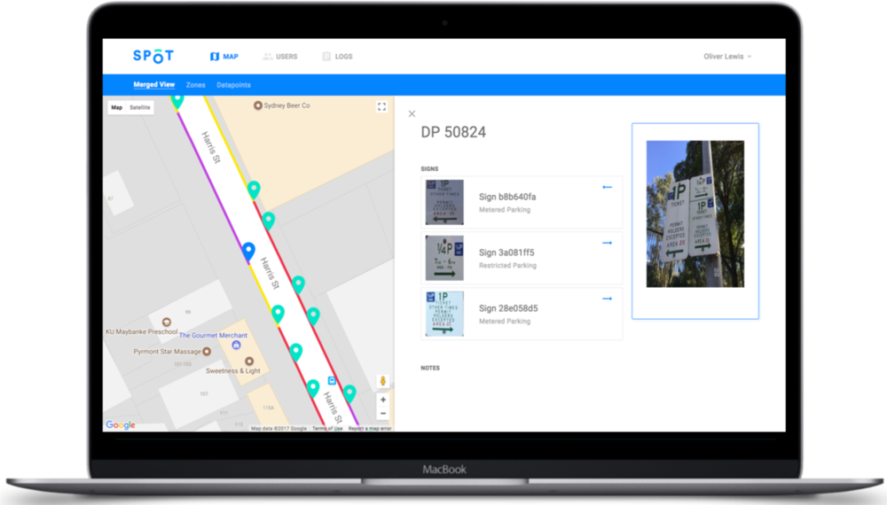The image size is (887, 505).
Task: Open the Terms of Use link
Action: (327, 429)
